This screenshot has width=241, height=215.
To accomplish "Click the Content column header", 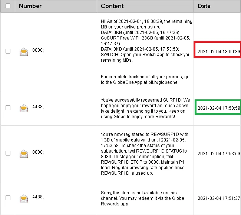I will pos(112,6).
